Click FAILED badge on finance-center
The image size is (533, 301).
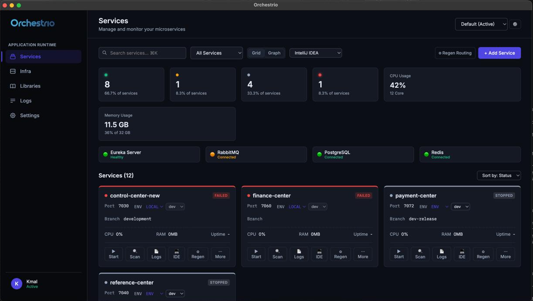(364, 196)
